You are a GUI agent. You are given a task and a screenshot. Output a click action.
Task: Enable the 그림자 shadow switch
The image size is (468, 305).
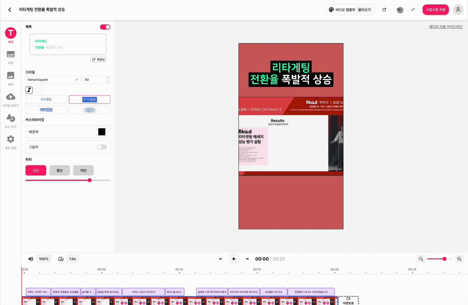[102, 147]
